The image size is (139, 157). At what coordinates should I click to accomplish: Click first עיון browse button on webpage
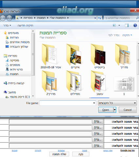point(97,122)
